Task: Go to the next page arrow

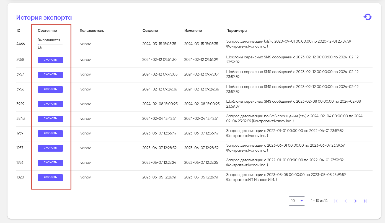Action: [356, 201]
